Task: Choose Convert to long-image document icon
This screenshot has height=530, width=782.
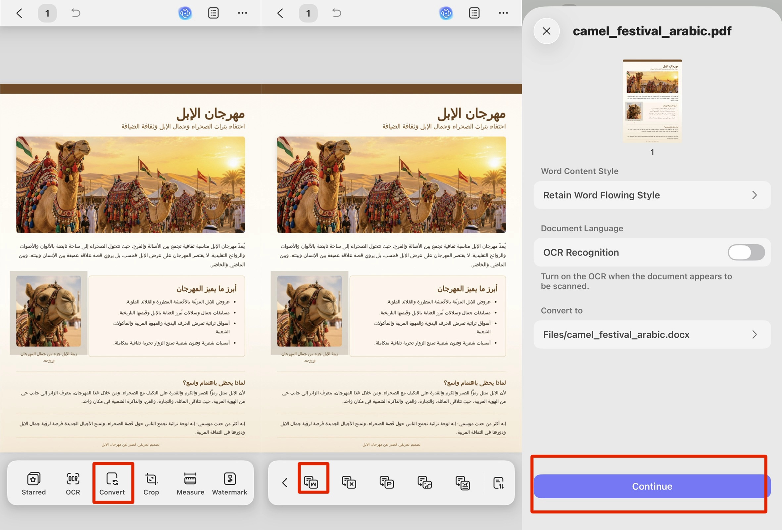Action: [463, 482]
